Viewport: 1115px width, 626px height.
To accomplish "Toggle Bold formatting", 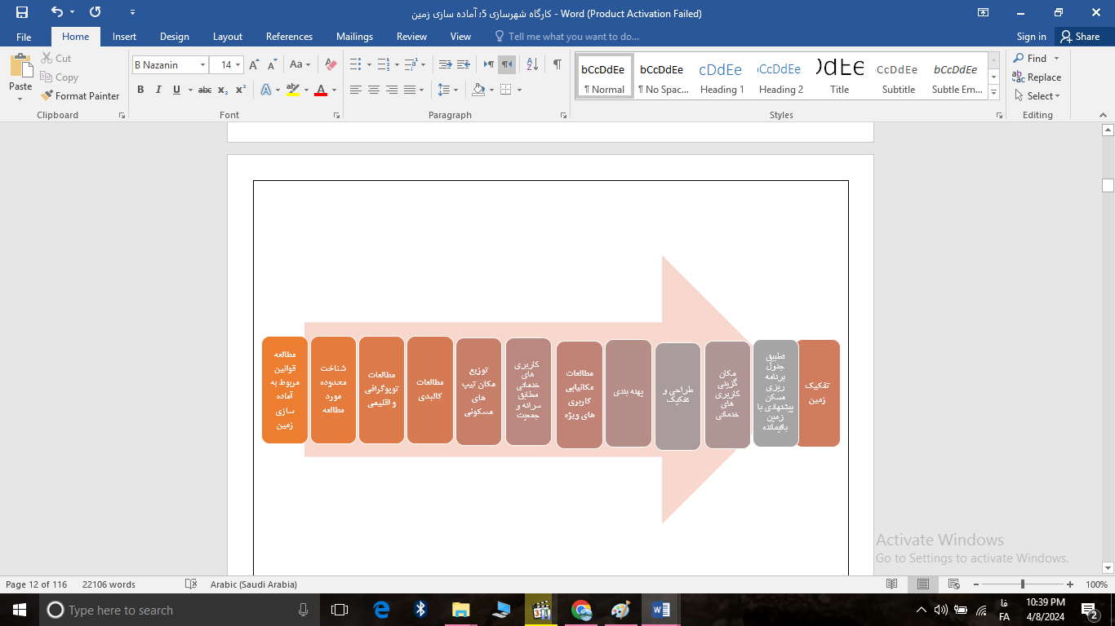I will [x=140, y=90].
